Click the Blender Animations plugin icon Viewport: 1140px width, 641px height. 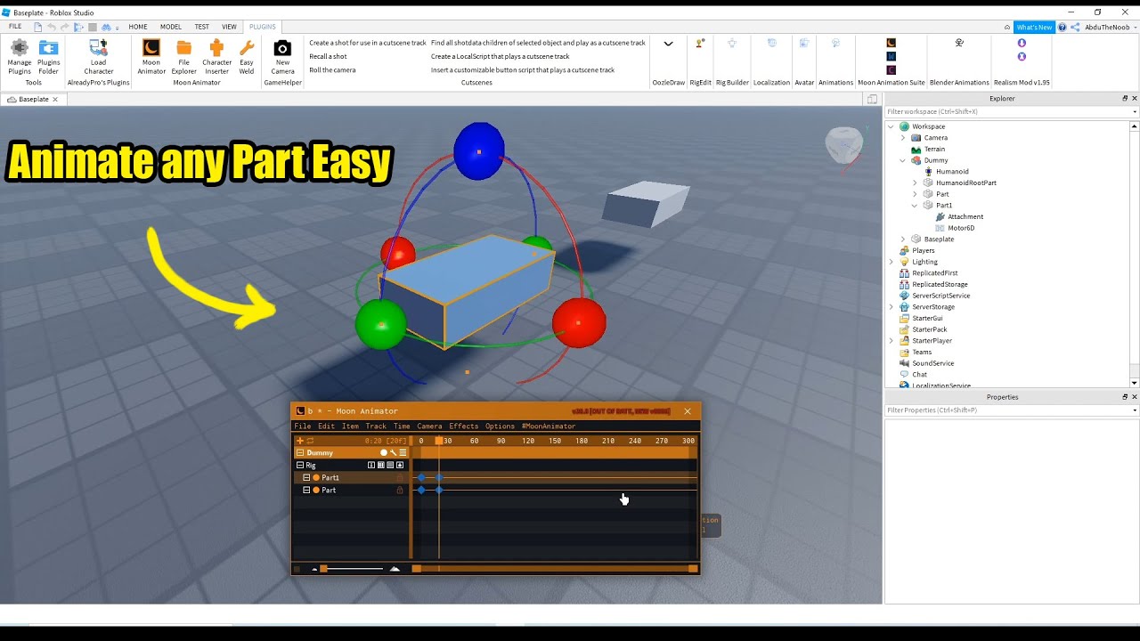(959, 43)
